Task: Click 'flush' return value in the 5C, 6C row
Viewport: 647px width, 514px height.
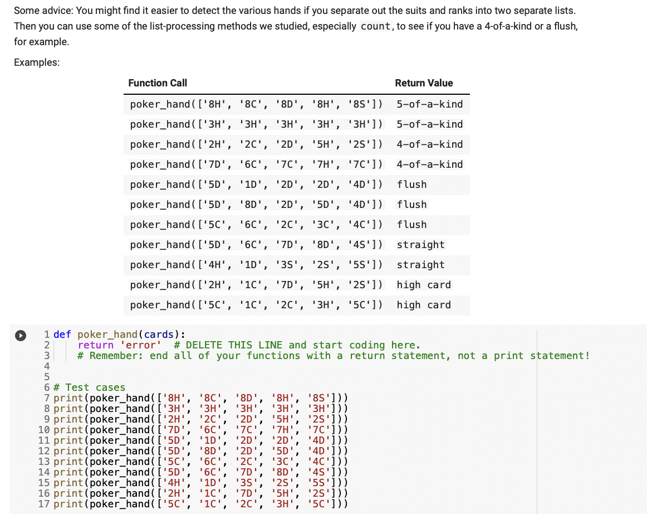Action: click(412, 225)
